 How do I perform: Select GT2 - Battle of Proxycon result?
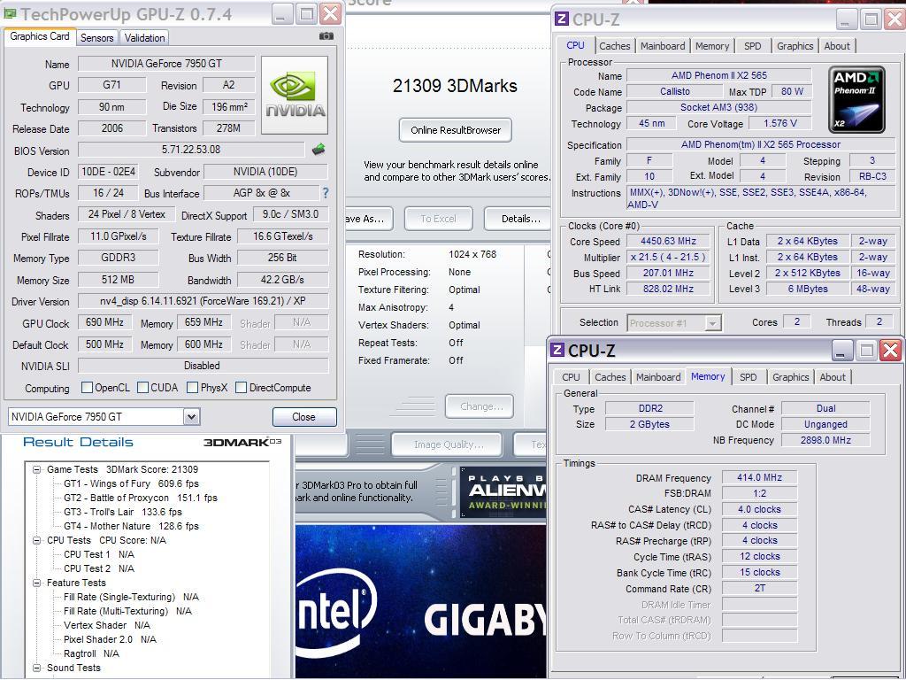pos(141,498)
